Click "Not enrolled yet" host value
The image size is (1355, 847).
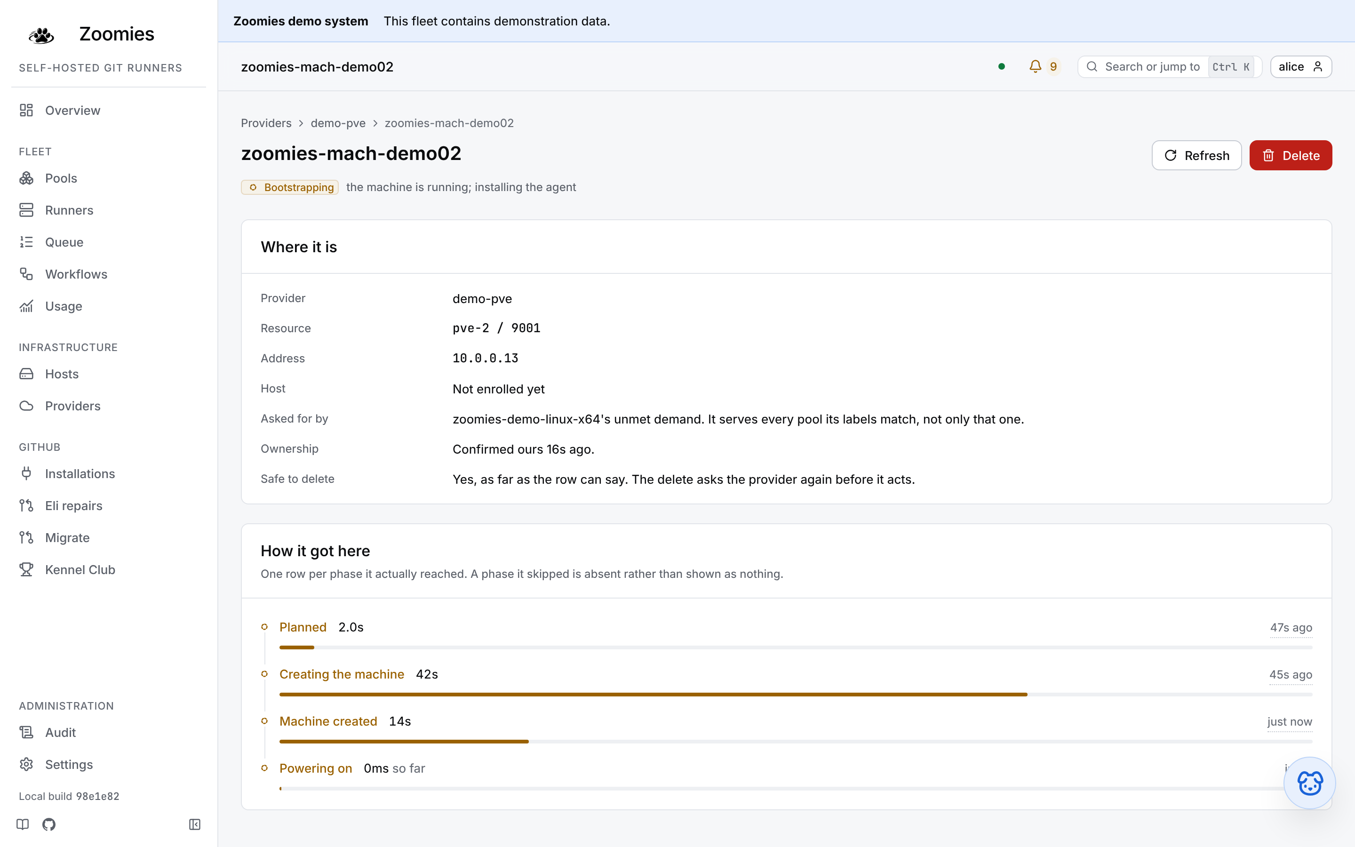pos(498,389)
